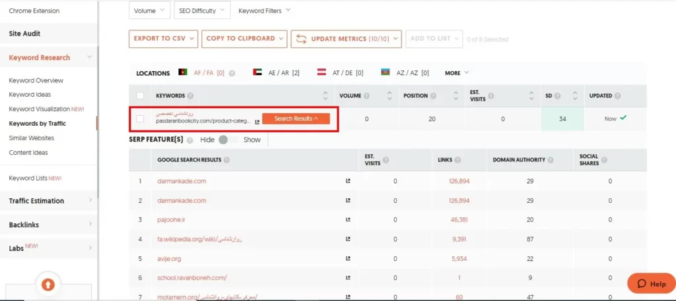Open external link icon for pajoohe.ir
Viewport: 676px width, 301px height.
348,220
